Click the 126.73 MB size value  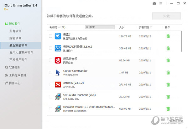[x=125, y=36]
